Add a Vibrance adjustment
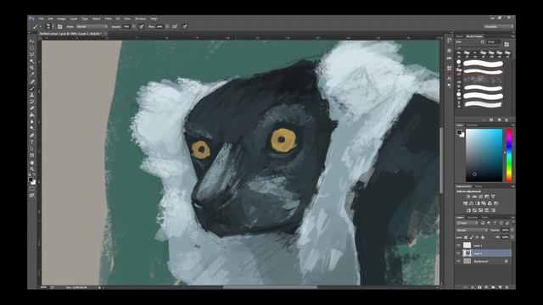 pyautogui.click(x=493, y=197)
